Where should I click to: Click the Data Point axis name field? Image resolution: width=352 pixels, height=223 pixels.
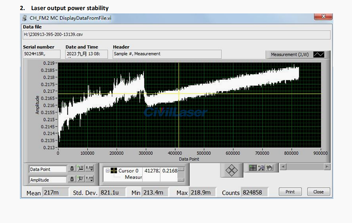tap(47, 169)
